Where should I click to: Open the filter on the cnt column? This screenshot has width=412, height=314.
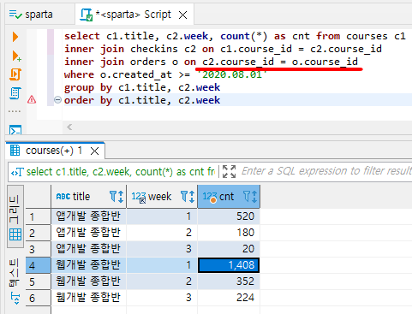(x=247, y=196)
